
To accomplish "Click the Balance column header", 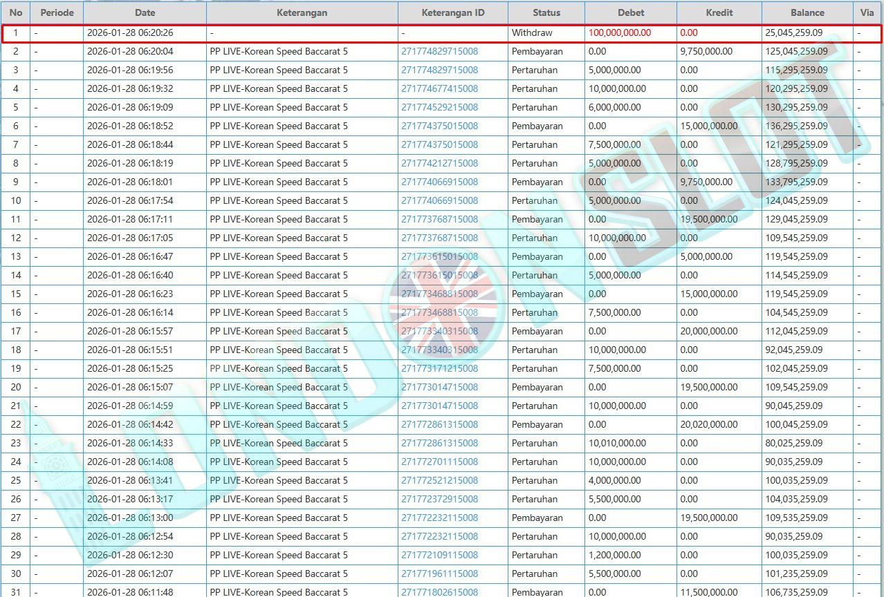I will click(x=807, y=12).
